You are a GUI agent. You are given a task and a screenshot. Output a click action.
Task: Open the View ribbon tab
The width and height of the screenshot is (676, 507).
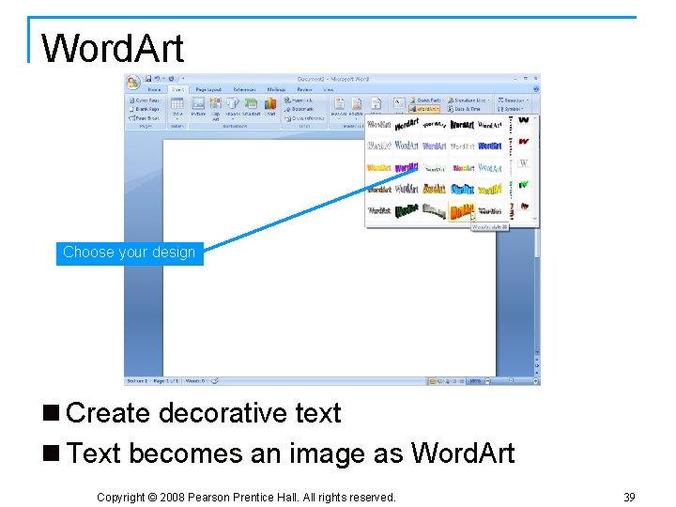328,90
